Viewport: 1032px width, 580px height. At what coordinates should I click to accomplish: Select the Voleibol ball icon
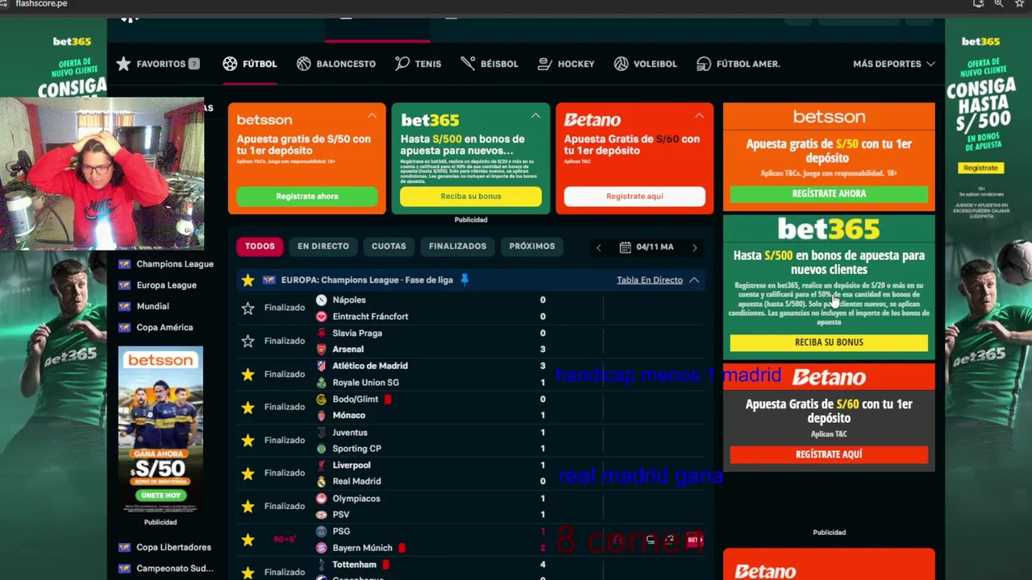[621, 64]
